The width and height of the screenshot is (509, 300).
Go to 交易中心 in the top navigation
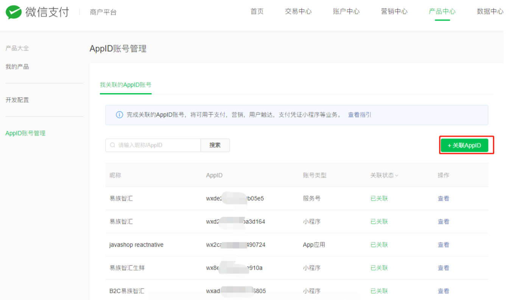pos(298,11)
